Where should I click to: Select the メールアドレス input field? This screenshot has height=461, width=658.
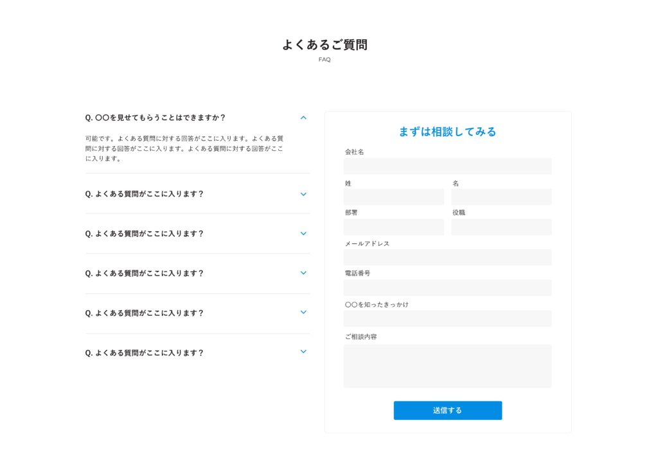[447, 257]
